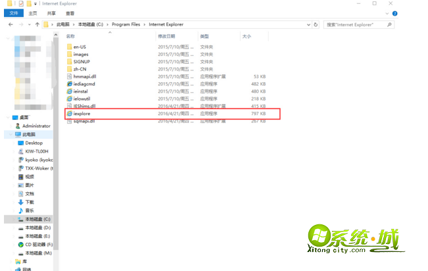428x271 pixels.
Task: Open the KIW-TL00H device
Action: point(37,151)
